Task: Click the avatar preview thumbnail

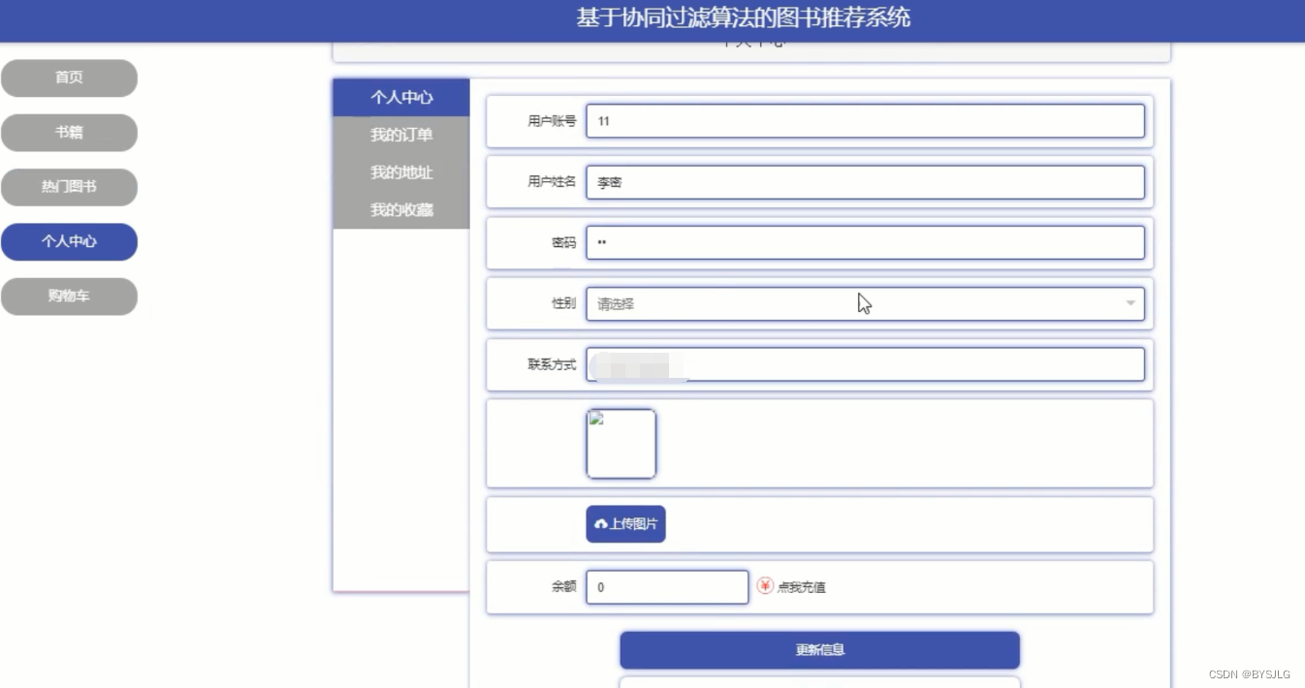Action: click(x=621, y=444)
